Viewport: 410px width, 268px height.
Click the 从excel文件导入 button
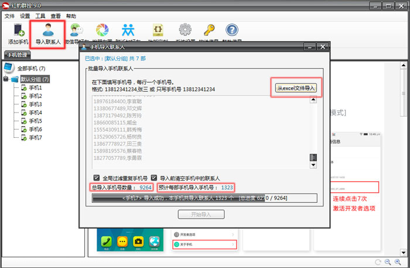point(296,88)
